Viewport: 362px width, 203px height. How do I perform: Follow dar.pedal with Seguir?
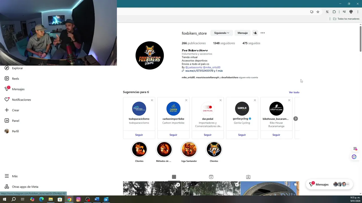click(x=208, y=135)
